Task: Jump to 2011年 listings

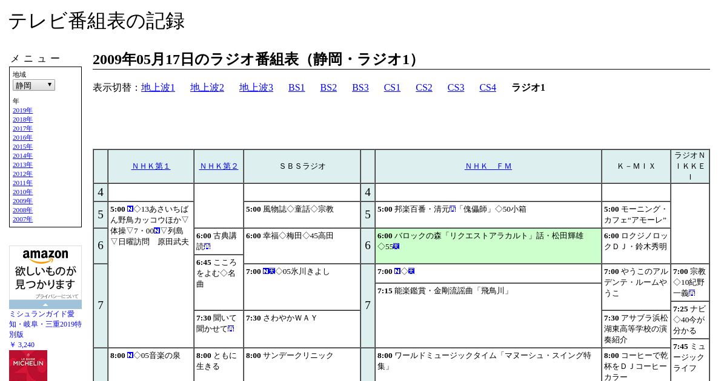Action: [x=22, y=183]
